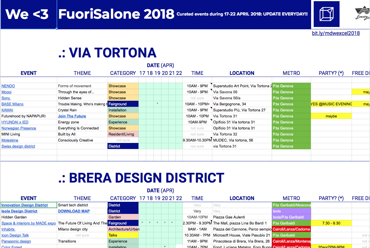Click the white cube logo icon
This screenshot has height=248, width=370.
pyautogui.click(x=326, y=14)
